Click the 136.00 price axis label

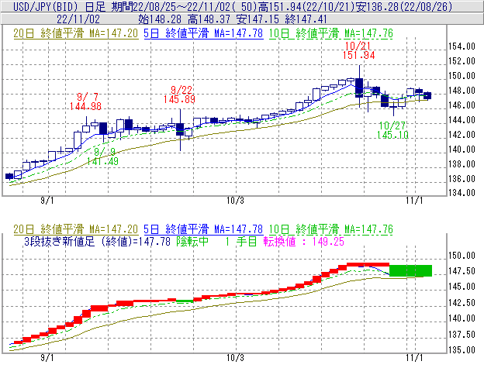click(x=462, y=179)
